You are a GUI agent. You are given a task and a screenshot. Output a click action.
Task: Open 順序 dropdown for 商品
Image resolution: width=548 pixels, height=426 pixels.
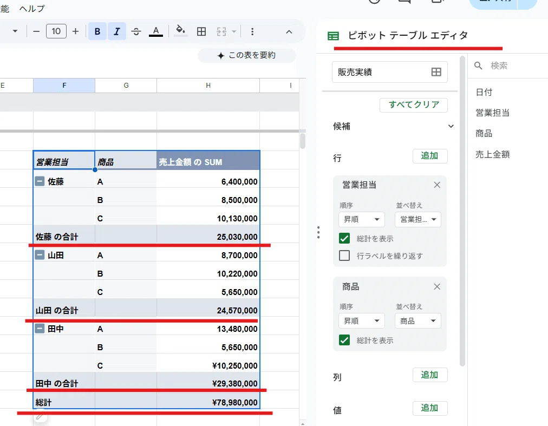click(361, 321)
